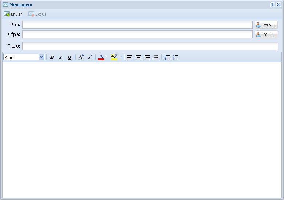Toggle underline text formatting
284x200 pixels.
[69, 57]
